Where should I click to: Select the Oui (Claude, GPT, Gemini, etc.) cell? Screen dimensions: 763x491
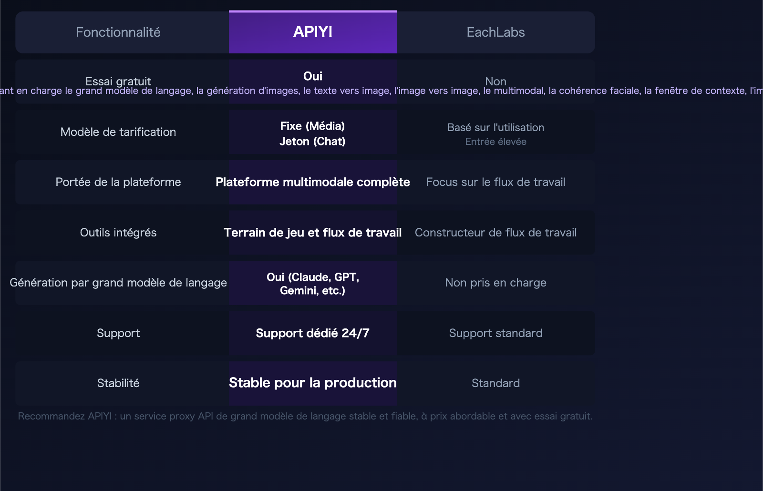coord(312,283)
